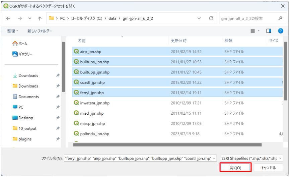Click the pin icon beside 10_output
The width and height of the screenshot is (290, 178).
pos(58,128)
